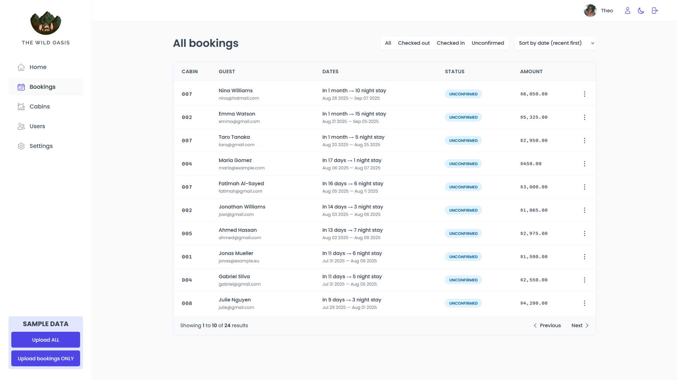The height and width of the screenshot is (380, 677).
Task: Select the Unconfirmed filter tab
Action: coord(488,43)
